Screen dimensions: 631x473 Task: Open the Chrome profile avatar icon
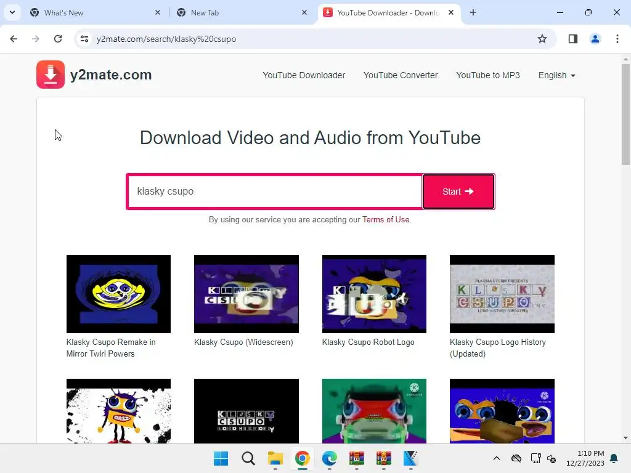(595, 39)
